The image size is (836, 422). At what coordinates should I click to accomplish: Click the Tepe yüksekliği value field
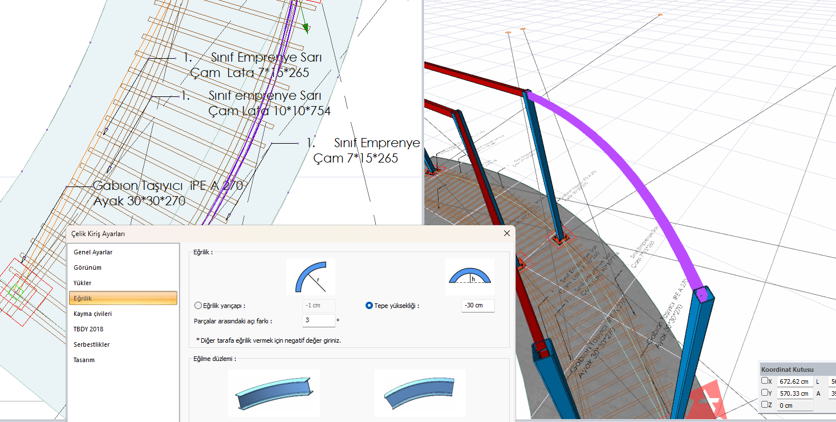[x=478, y=306]
